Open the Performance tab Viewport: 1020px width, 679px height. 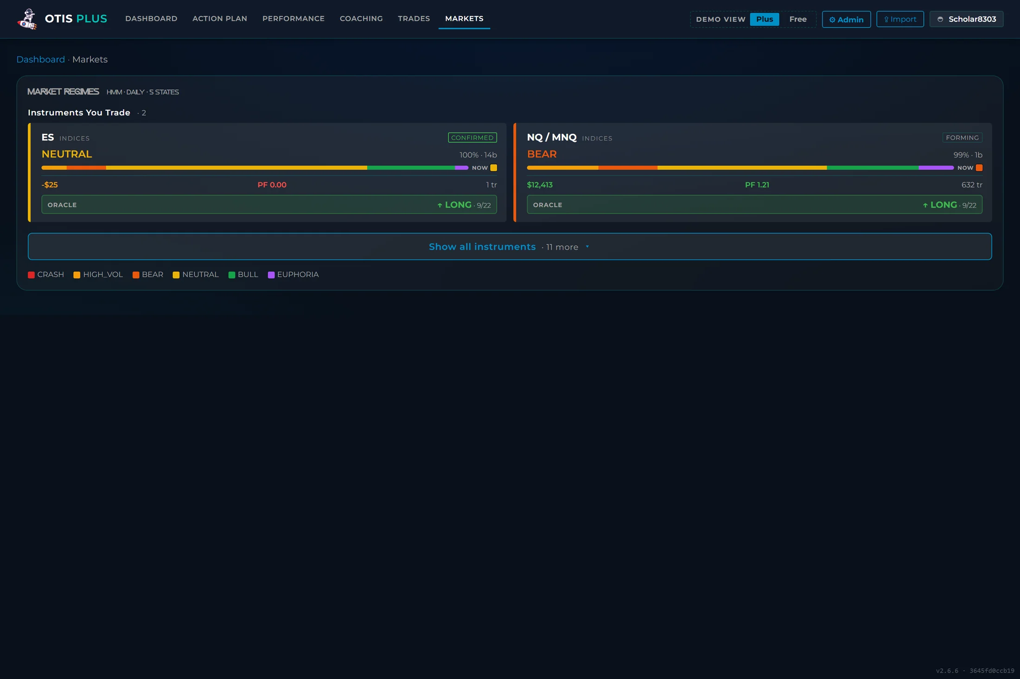[293, 19]
